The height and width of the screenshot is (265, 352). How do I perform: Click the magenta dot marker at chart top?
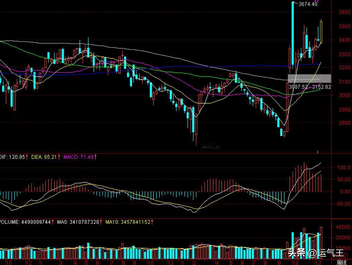pyautogui.click(x=316, y=1)
